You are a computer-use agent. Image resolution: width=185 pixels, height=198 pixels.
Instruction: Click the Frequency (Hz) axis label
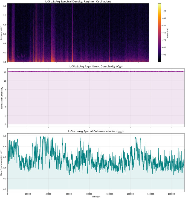click(1, 33)
